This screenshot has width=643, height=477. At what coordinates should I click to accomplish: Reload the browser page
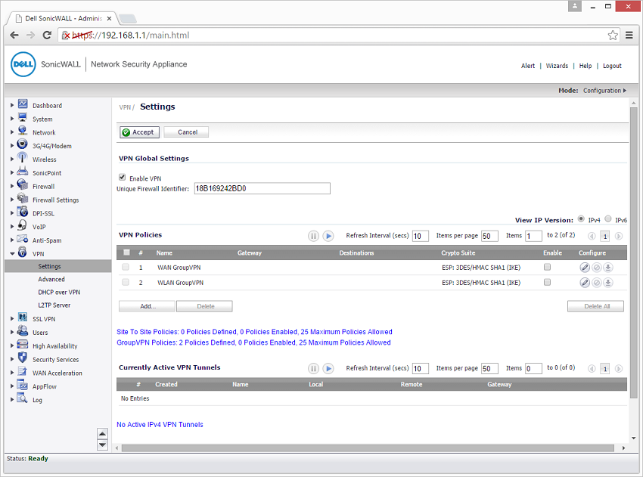click(x=47, y=36)
